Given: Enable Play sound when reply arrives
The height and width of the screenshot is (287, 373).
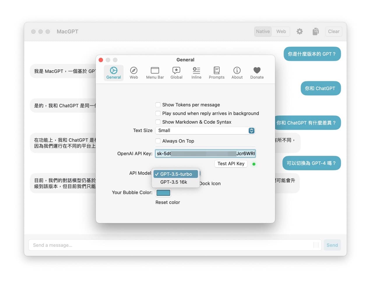Looking at the screenshot, I should 158,113.
